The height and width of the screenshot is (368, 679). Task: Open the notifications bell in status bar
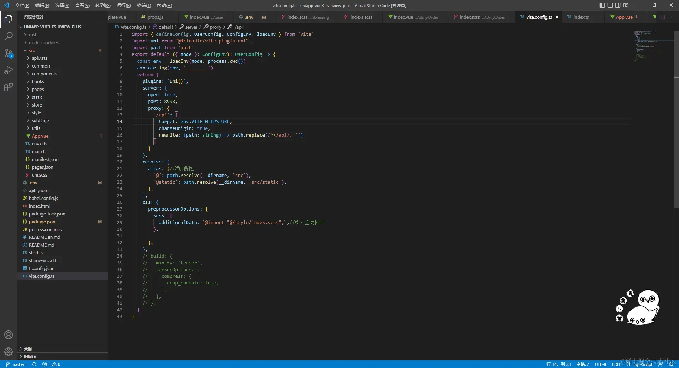pyautogui.click(x=671, y=364)
